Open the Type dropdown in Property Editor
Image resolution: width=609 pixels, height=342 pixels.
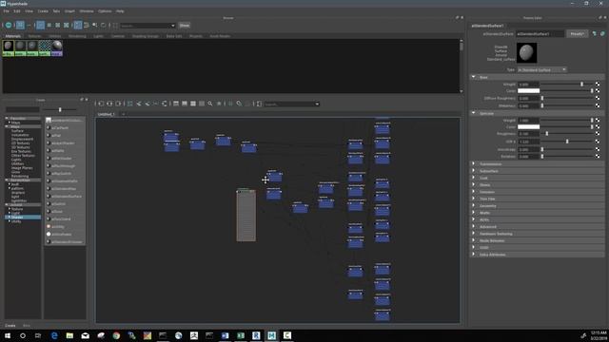point(541,69)
